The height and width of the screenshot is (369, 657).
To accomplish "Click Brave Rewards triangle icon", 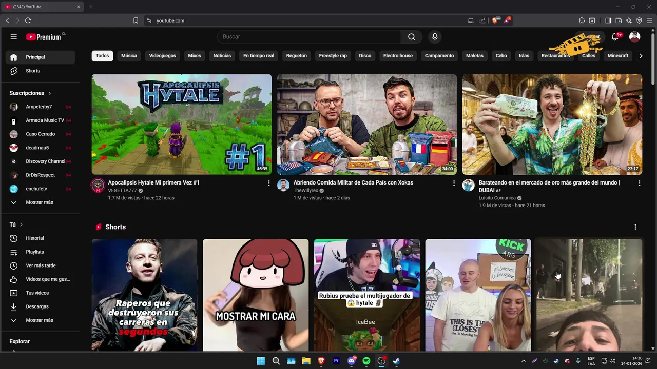I will [507, 20].
